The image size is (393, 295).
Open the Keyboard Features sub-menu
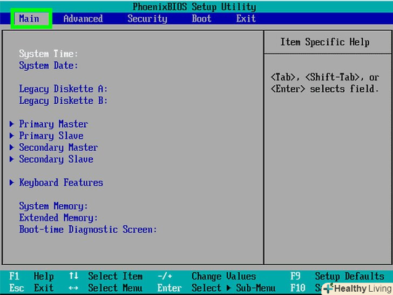coord(61,183)
